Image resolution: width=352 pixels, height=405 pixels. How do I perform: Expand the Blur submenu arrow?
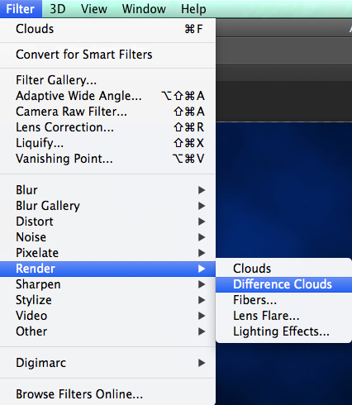point(202,190)
